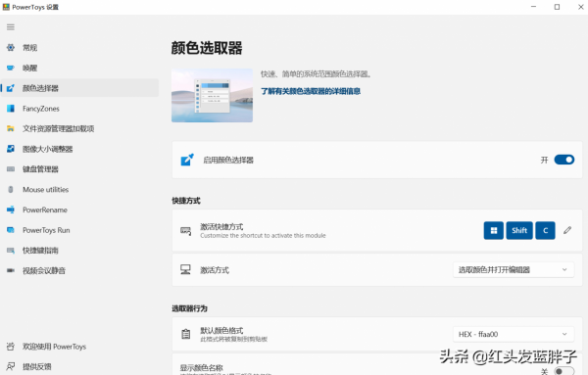Click the PowerRename sidebar icon
588x375 pixels.
click(x=11, y=210)
